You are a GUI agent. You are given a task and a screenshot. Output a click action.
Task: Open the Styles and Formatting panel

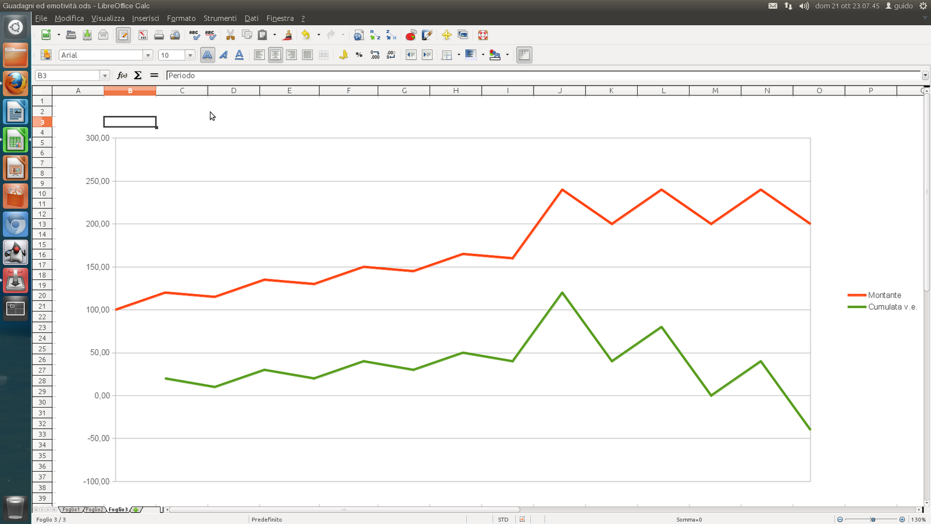point(46,55)
